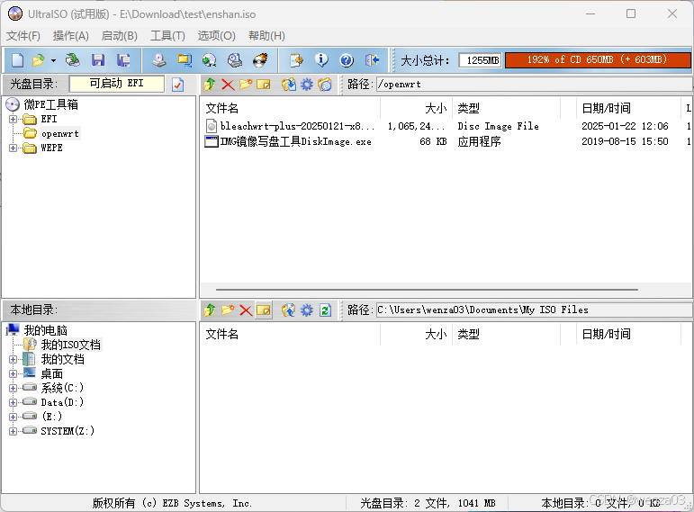694x512 pixels.
Task: Click the Info bubble toolbar icon
Action: (x=321, y=60)
